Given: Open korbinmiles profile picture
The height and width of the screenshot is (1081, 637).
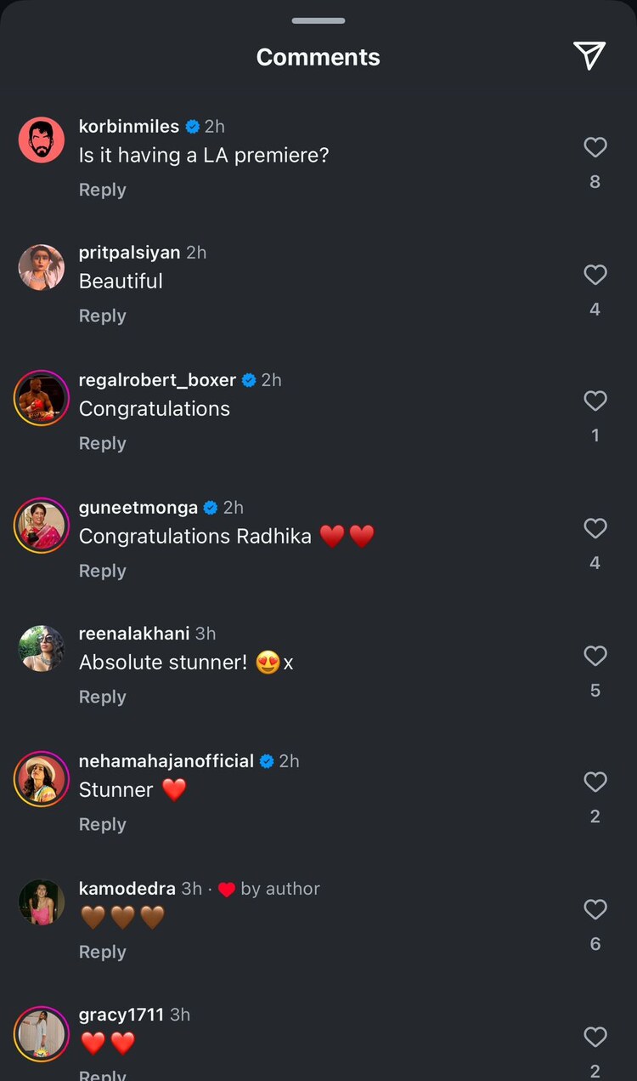Looking at the screenshot, I should [x=41, y=140].
